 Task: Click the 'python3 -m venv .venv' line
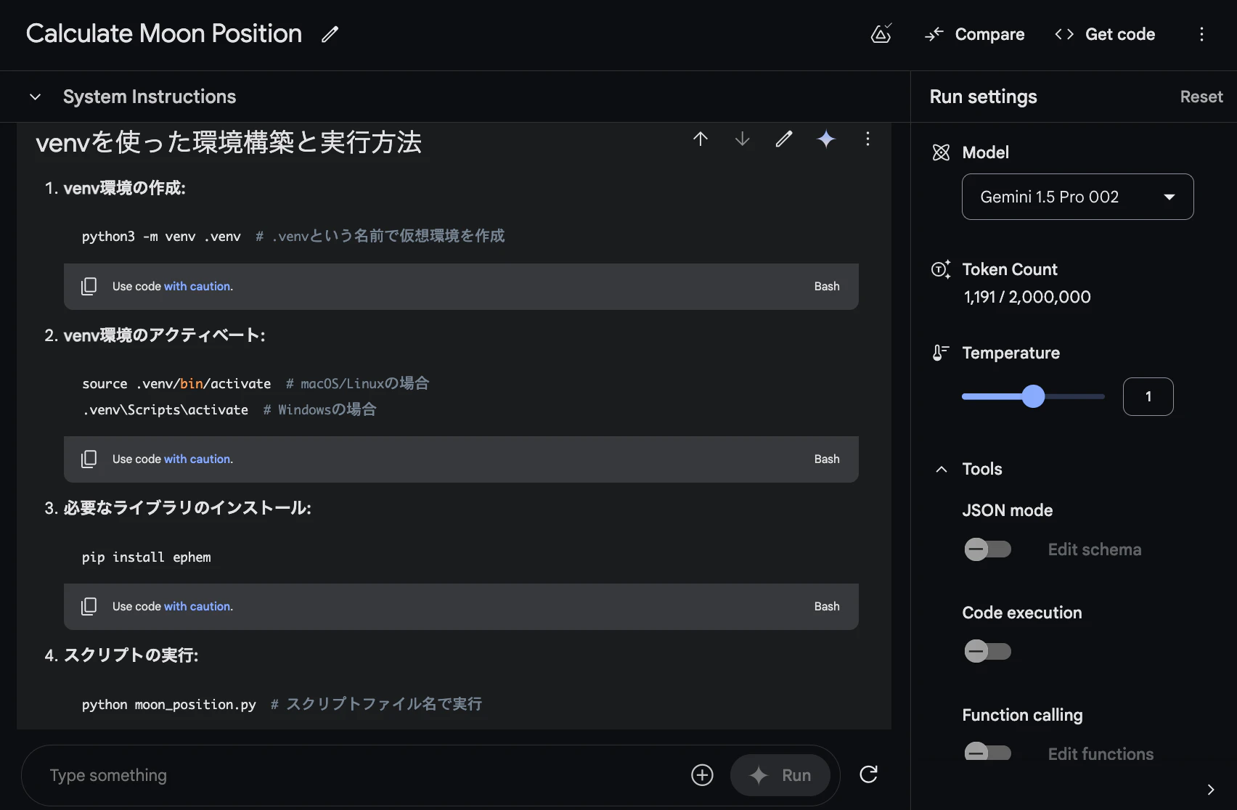tap(161, 236)
